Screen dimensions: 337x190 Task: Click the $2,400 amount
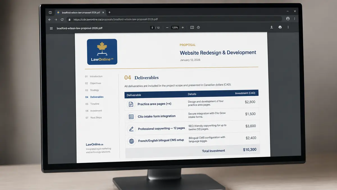pyautogui.click(x=251, y=138)
